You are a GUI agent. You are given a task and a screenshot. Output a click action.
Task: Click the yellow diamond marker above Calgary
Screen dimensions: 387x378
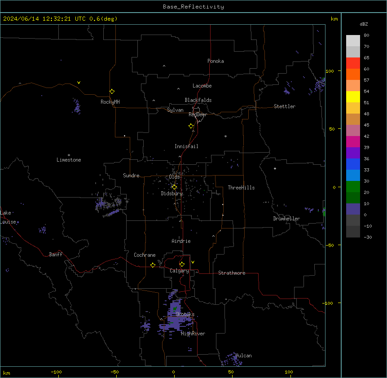pos(182,264)
